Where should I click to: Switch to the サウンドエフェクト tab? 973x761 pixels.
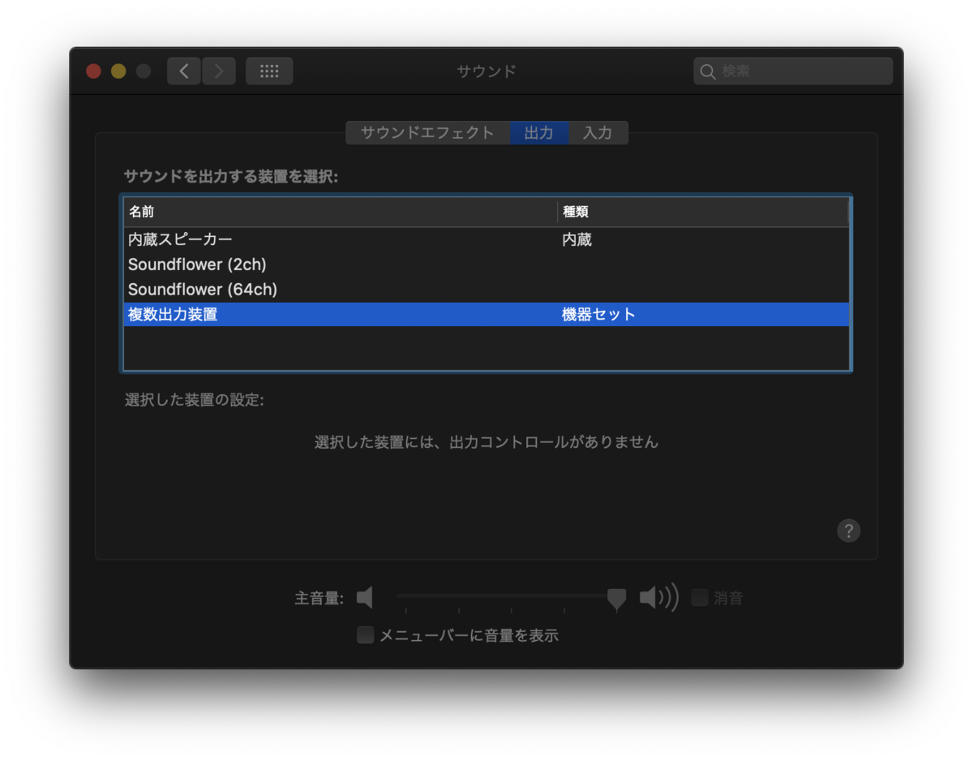(427, 132)
